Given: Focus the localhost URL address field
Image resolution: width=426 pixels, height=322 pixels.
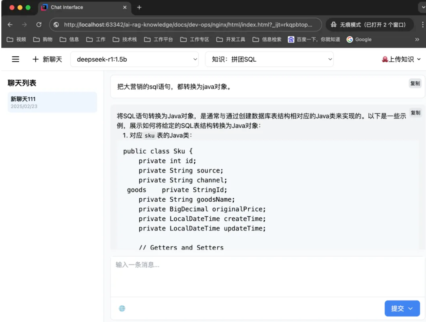Looking at the screenshot, I should [188, 25].
